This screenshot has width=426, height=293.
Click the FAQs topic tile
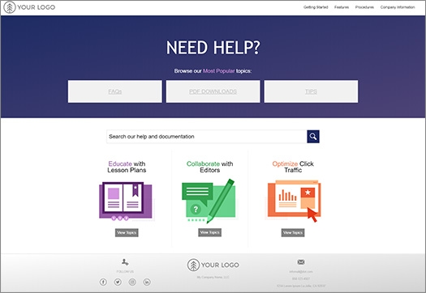(x=115, y=91)
